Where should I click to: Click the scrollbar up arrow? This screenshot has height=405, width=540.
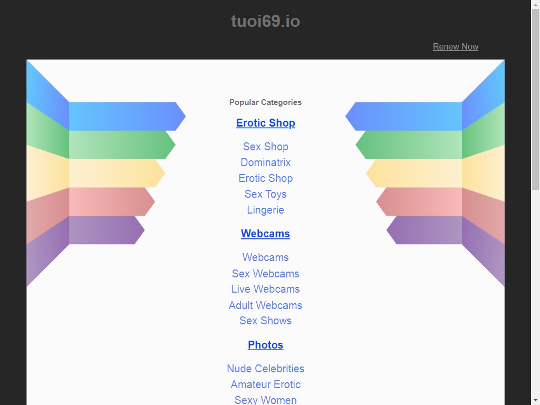(535, 4)
